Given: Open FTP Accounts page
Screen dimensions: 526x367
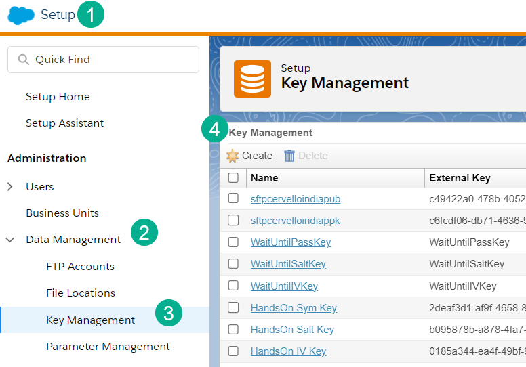Looking at the screenshot, I should tap(80, 267).
